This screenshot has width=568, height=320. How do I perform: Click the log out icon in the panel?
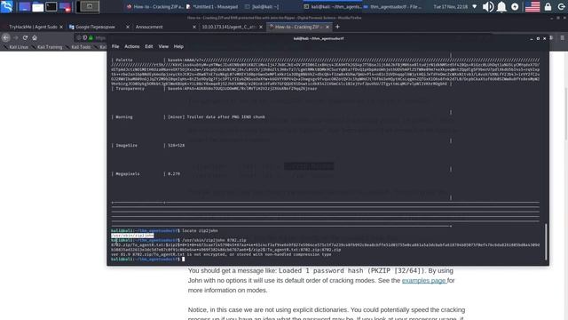tap(561, 6)
